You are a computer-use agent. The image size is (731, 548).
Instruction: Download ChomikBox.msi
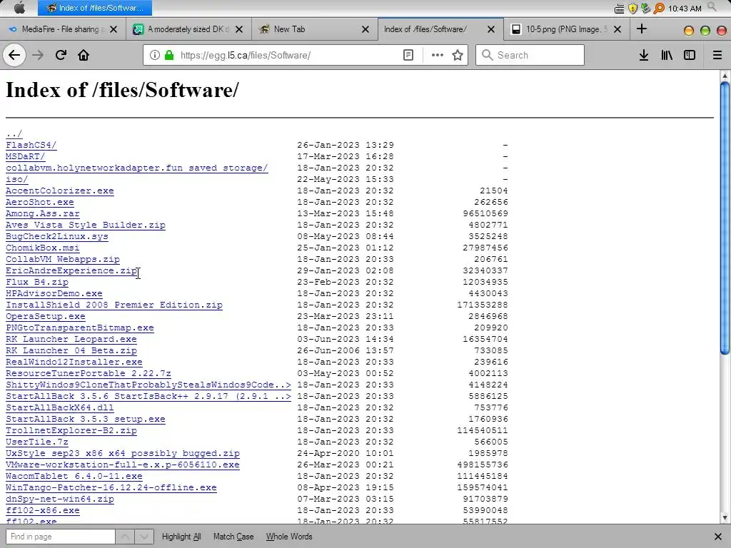point(42,248)
